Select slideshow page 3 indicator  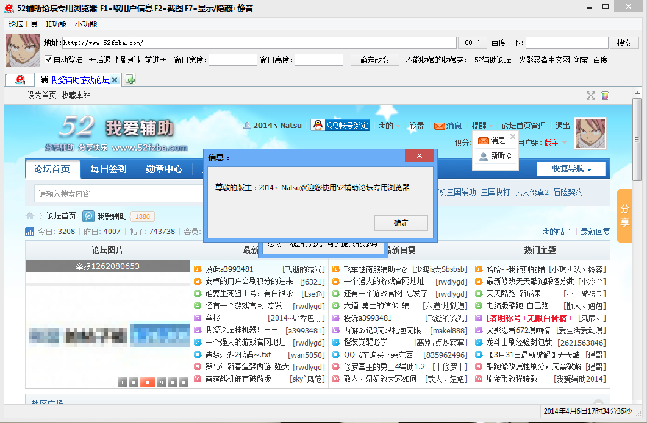pyautogui.click(x=147, y=383)
